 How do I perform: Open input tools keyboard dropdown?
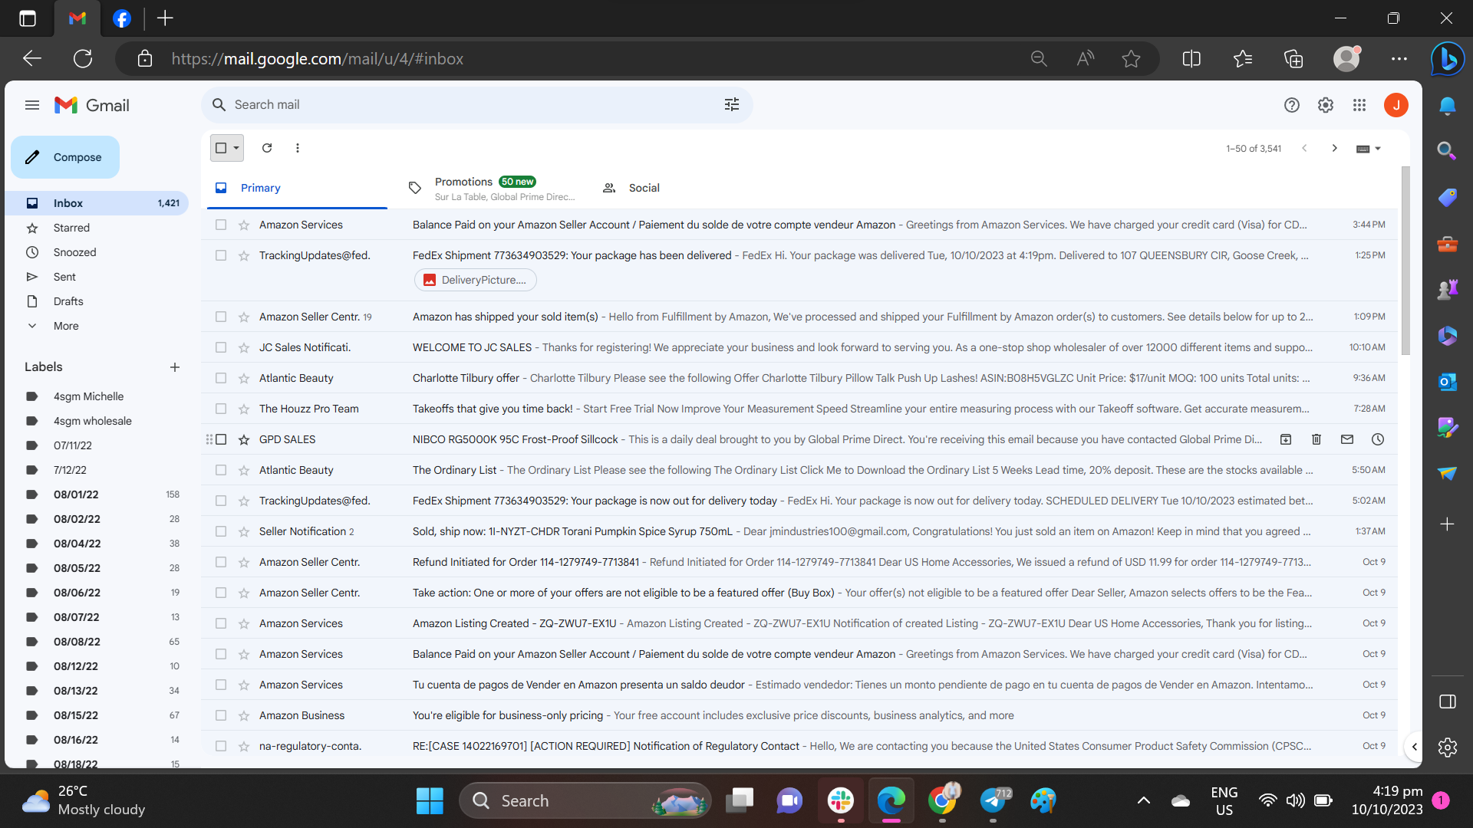tap(1369, 149)
